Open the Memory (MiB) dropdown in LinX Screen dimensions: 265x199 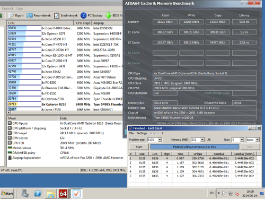point(202,140)
